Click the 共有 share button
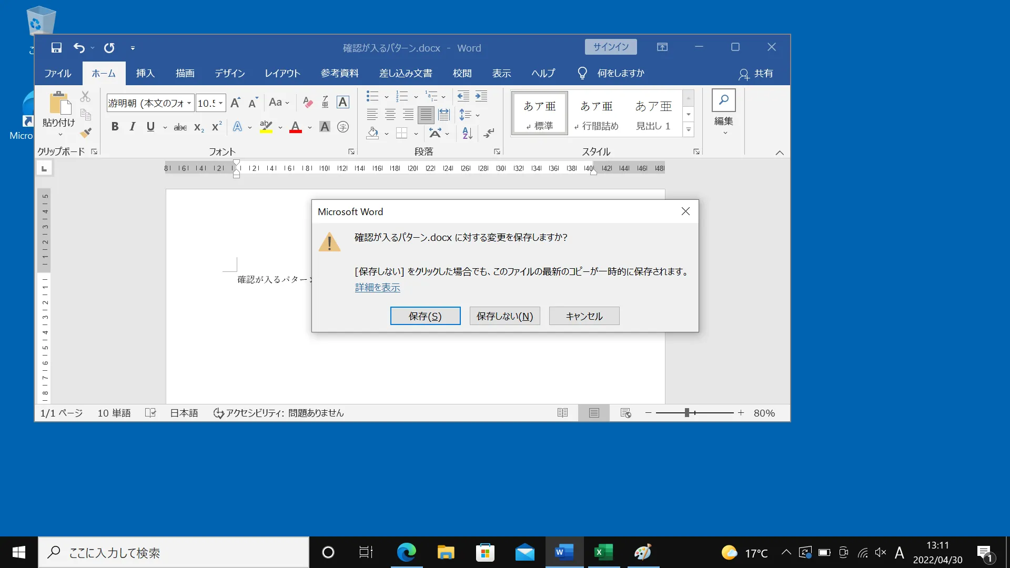 click(x=756, y=74)
